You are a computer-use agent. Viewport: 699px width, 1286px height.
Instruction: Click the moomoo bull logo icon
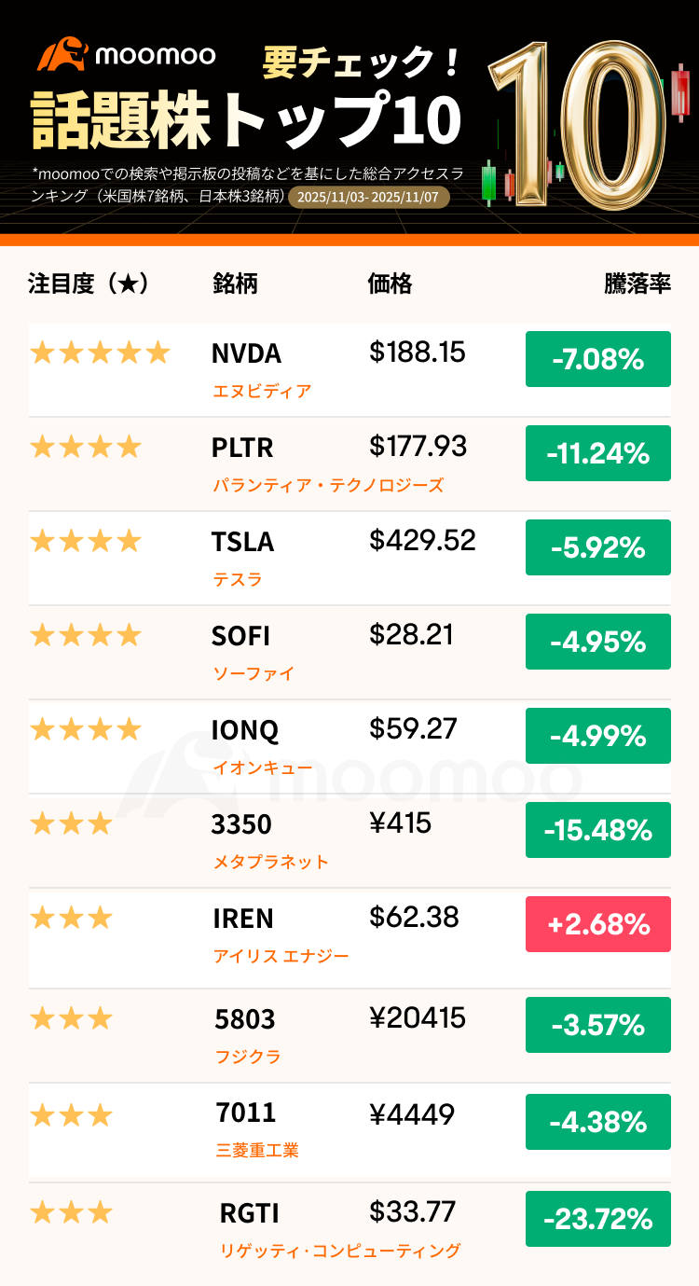(62, 54)
